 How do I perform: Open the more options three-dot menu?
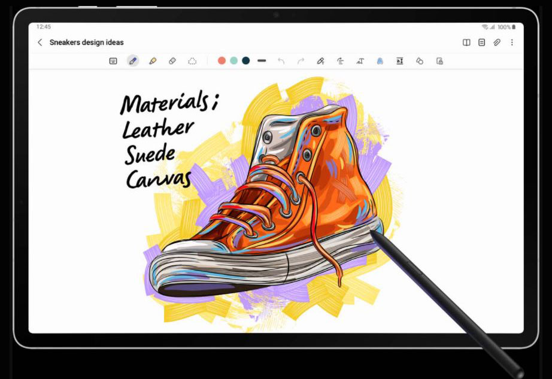tap(512, 43)
